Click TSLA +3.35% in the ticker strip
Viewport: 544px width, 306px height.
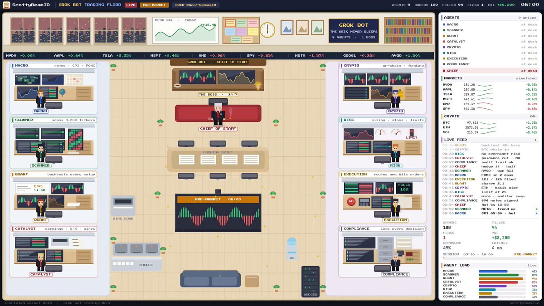[117, 56]
